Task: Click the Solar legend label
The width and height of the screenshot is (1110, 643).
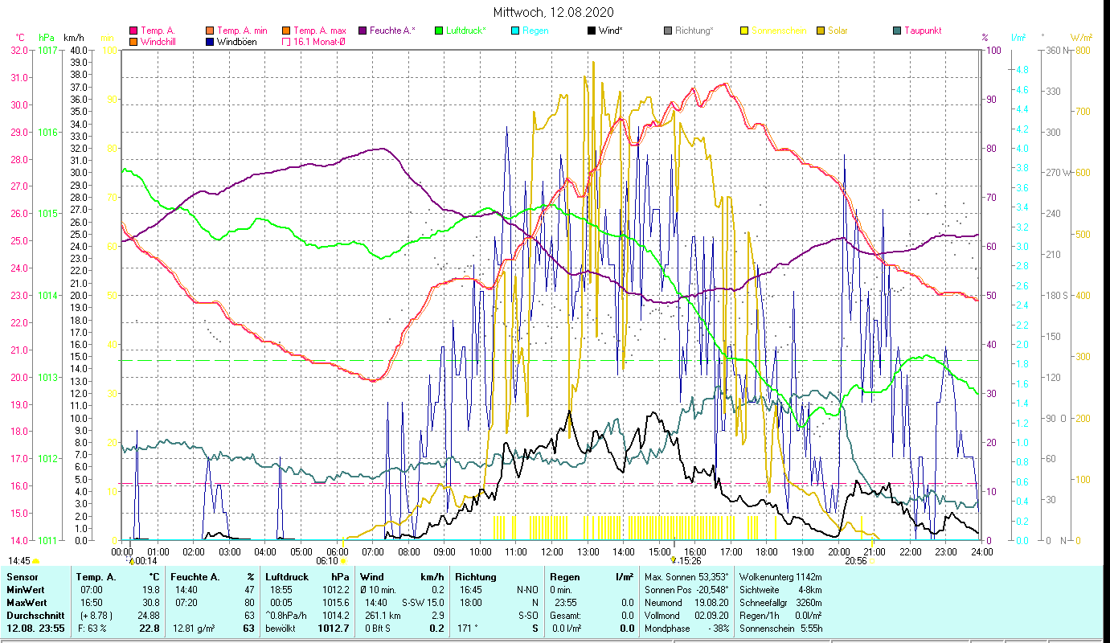Action: pyautogui.click(x=838, y=31)
